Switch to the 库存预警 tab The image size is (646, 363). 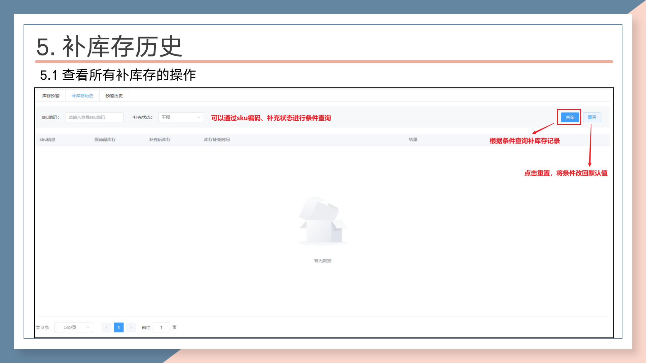click(x=51, y=96)
